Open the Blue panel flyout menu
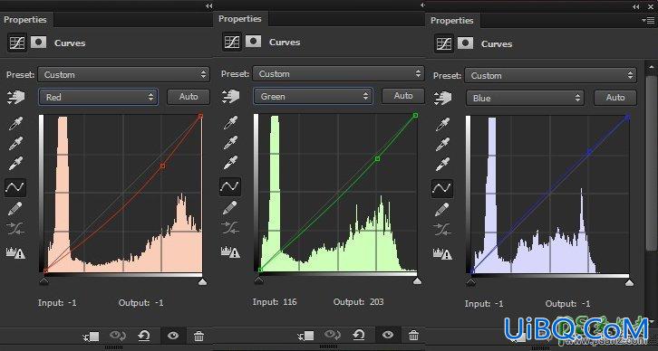The width and height of the screenshot is (658, 351). point(648,20)
